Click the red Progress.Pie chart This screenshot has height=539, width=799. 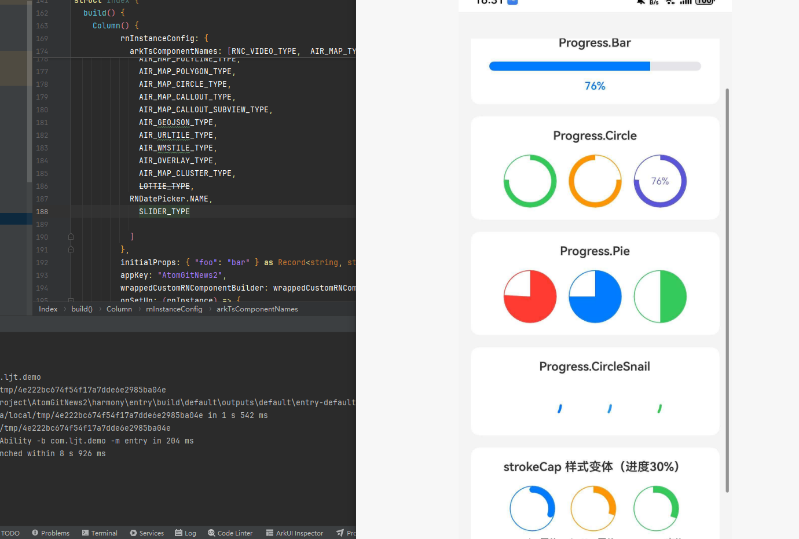(x=530, y=296)
